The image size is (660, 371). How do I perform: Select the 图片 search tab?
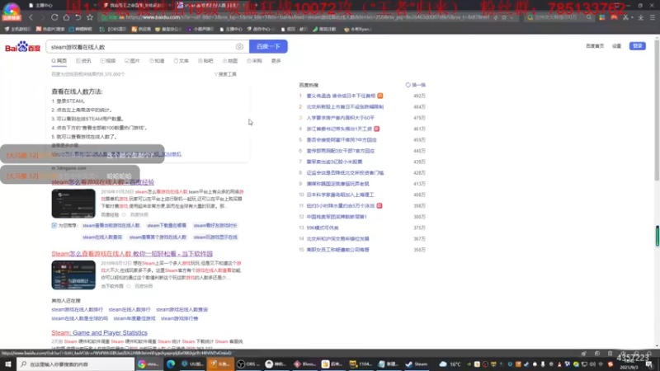(132, 61)
